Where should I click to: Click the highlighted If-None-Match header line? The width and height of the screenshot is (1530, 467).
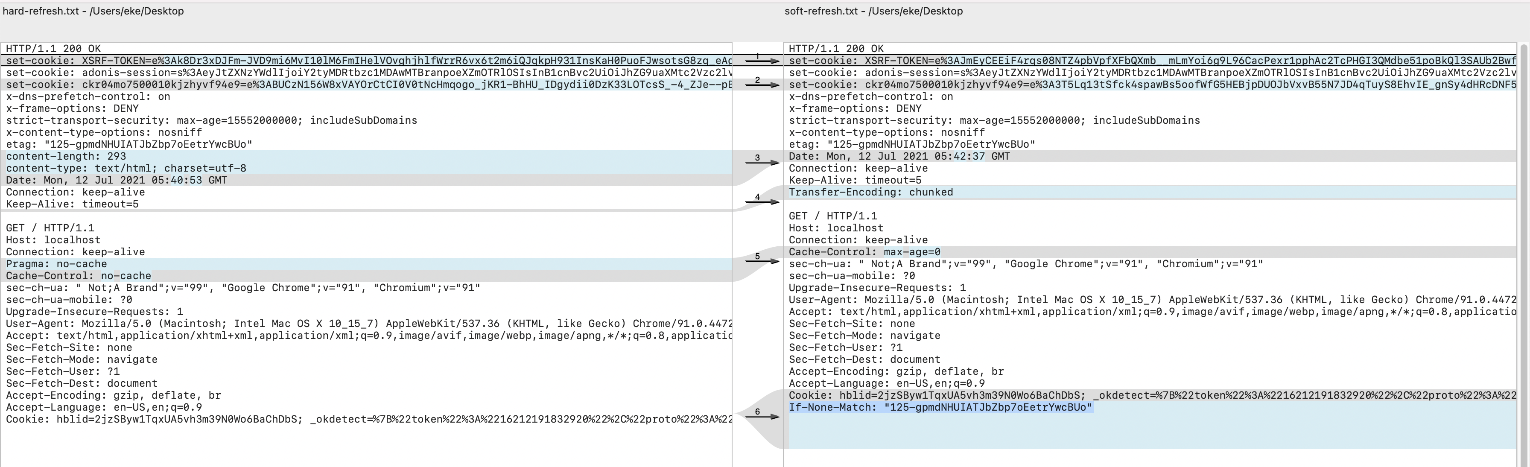[940, 407]
